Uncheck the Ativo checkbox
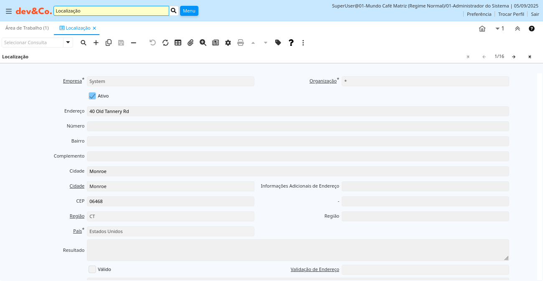The width and height of the screenshot is (543, 281). click(x=92, y=96)
